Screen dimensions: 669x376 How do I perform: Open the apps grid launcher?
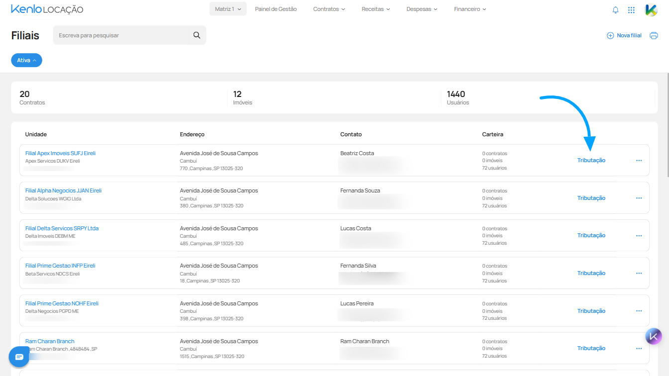click(631, 9)
